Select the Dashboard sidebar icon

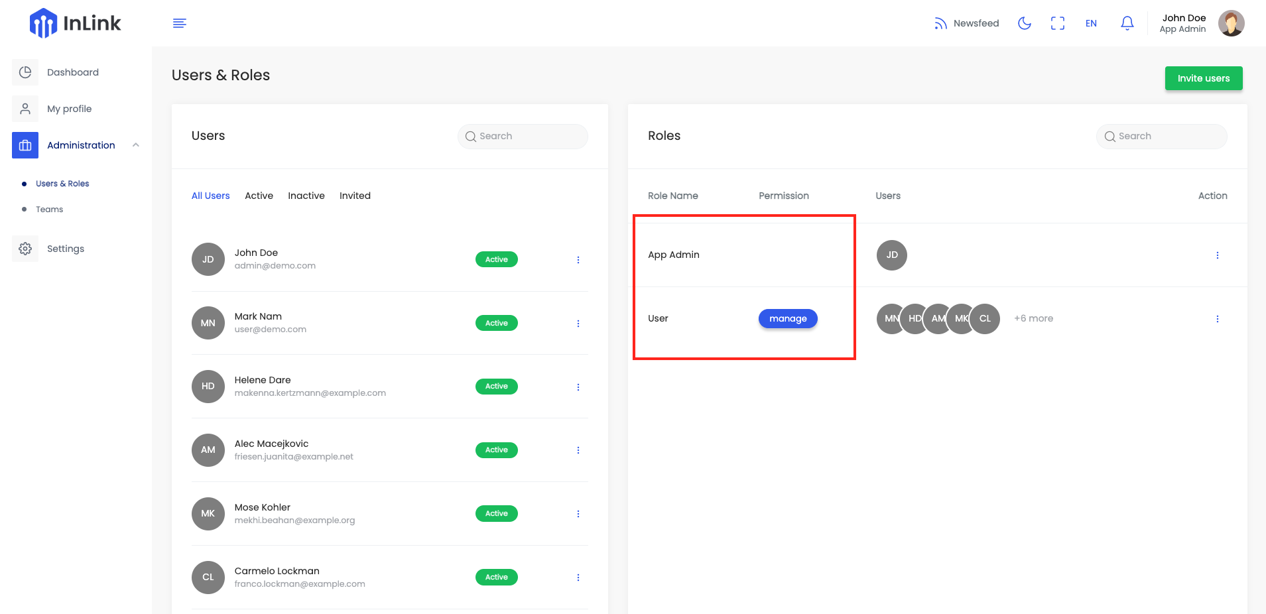click(x=25, y=72)
